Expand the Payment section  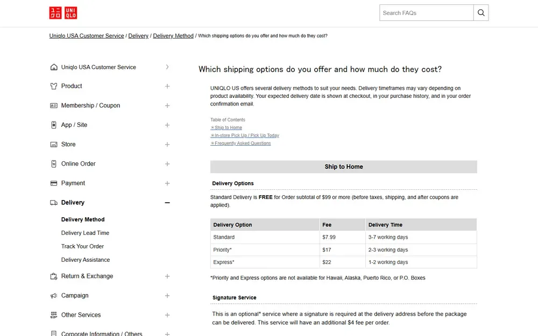pos(167,183)
